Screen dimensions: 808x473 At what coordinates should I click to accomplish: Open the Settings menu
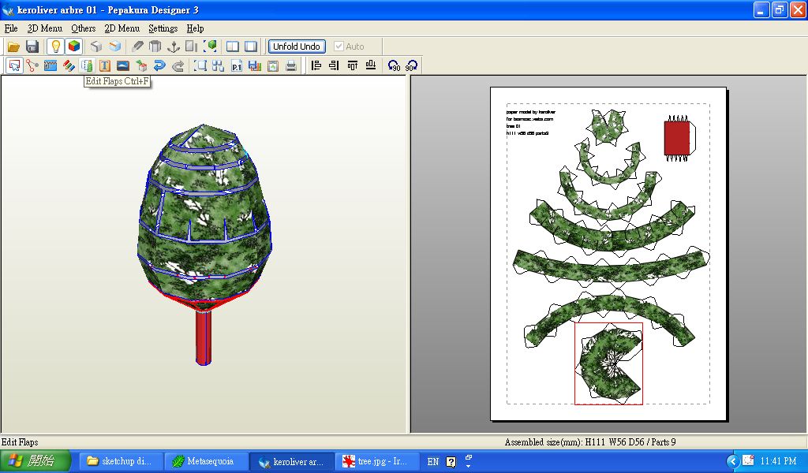point(163,28)
